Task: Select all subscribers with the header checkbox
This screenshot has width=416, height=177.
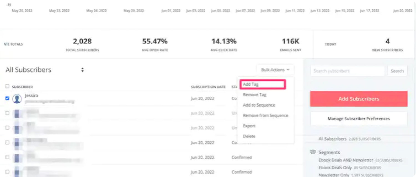Action: coord(7,86)
